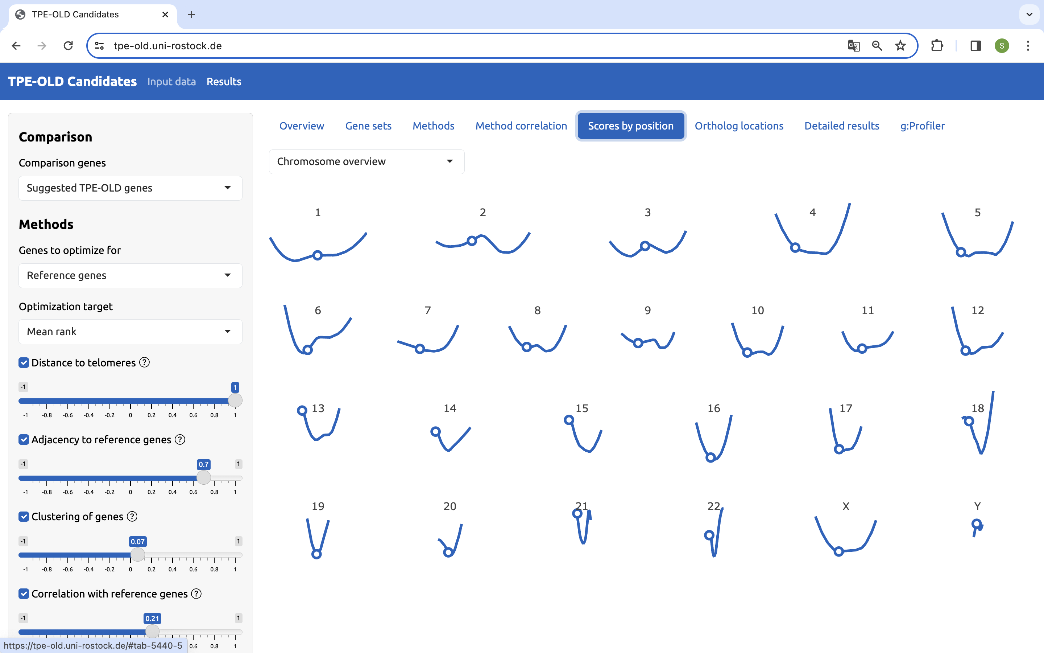Click the translate page icon in address bar

(x=854, y=45)
